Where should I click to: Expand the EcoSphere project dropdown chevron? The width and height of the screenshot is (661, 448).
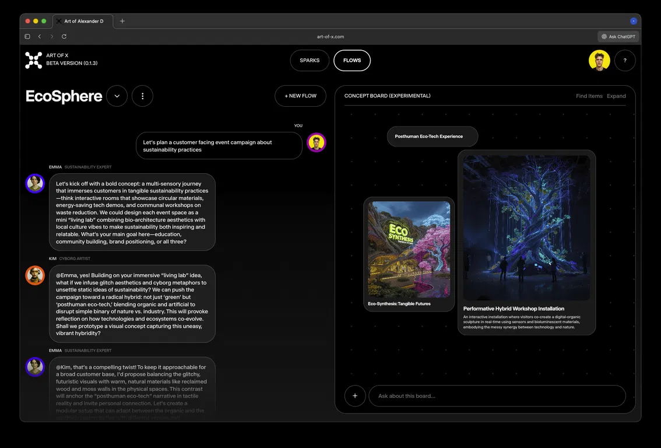[x=117, y=96]
